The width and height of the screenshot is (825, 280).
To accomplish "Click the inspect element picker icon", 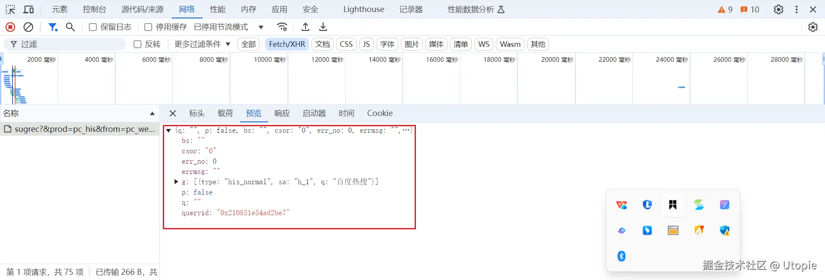I will click(10, 9).
